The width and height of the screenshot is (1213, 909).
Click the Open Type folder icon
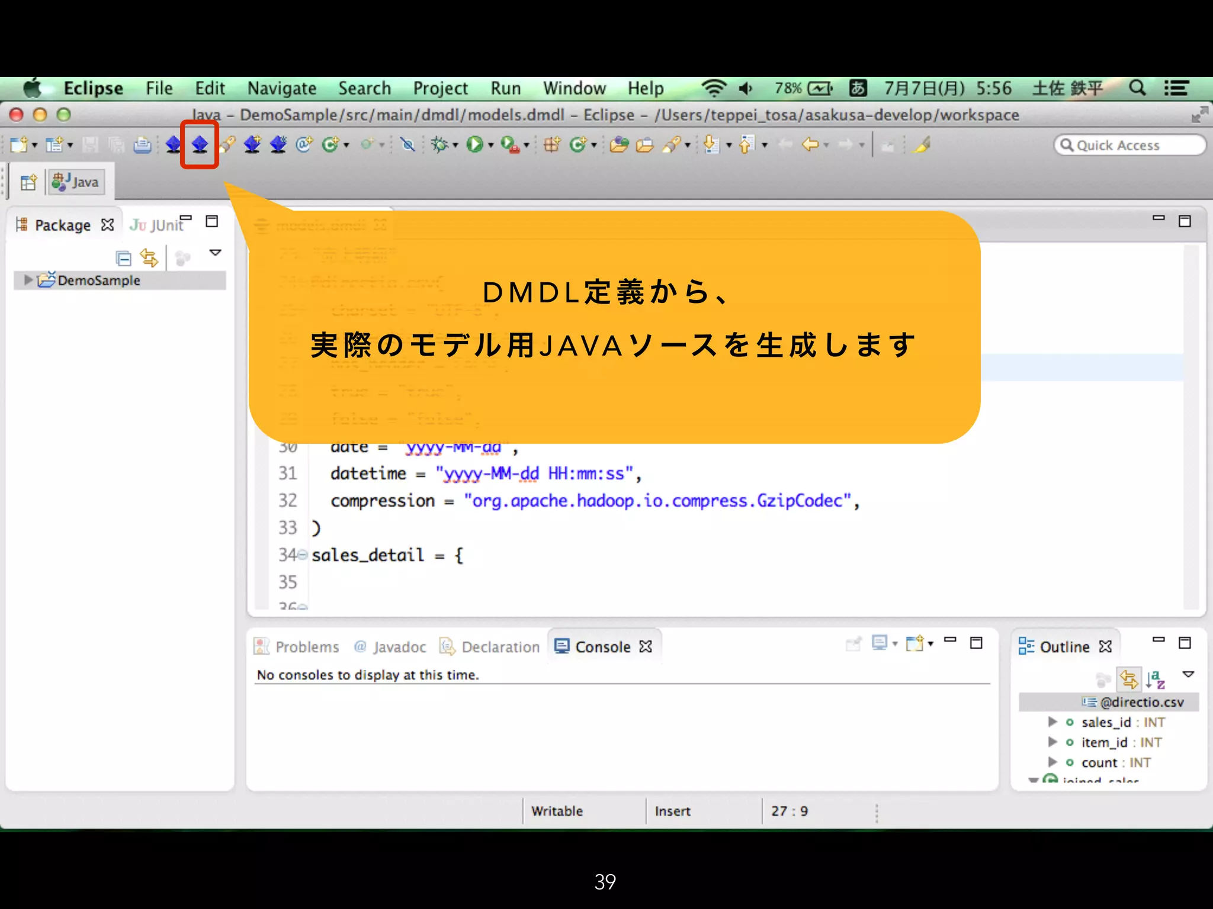coord(619,144)
